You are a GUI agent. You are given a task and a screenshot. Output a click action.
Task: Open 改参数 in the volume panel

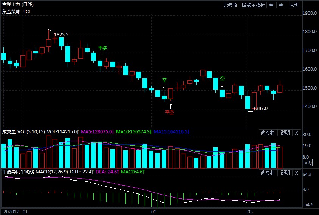tap(268, 133)
